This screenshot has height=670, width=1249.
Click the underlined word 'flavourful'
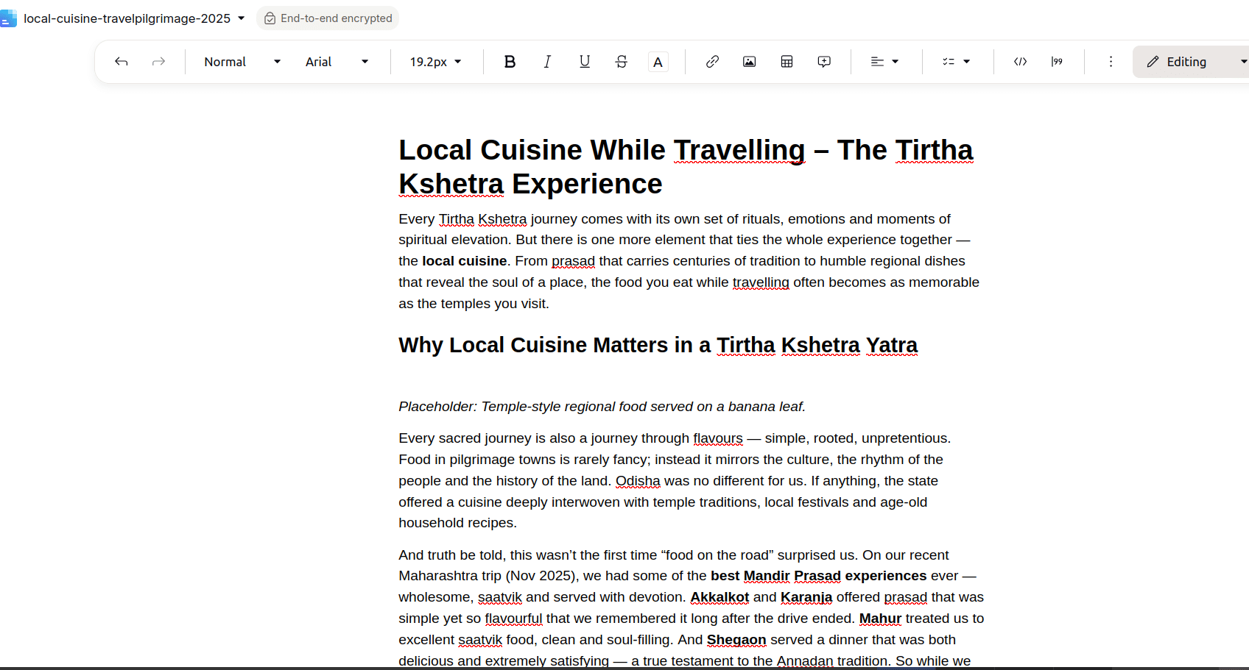[513, 619]
